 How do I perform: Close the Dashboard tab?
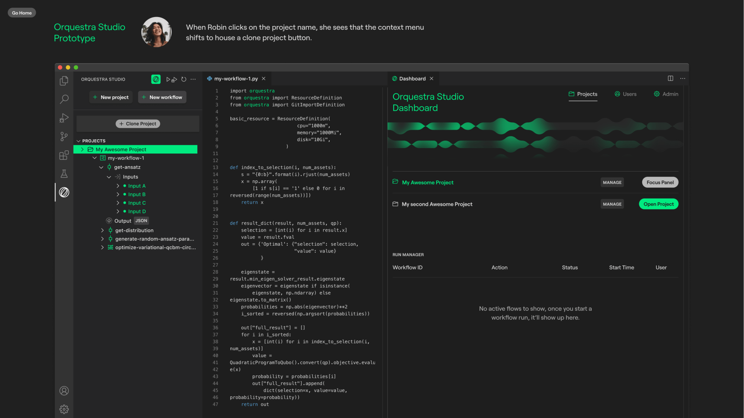coord(432,78)
